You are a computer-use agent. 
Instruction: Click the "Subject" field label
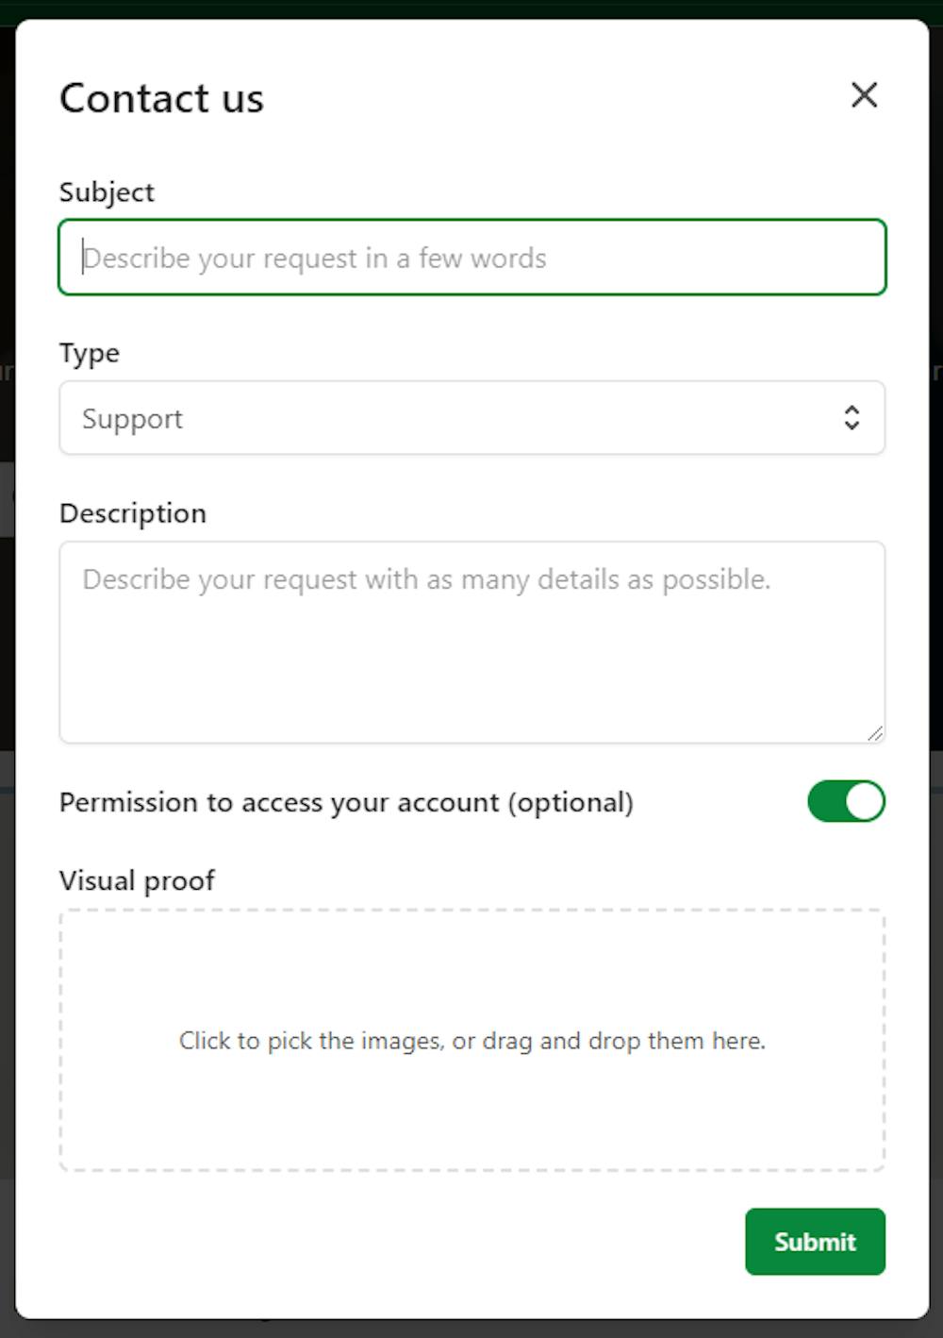click(107, 192)
